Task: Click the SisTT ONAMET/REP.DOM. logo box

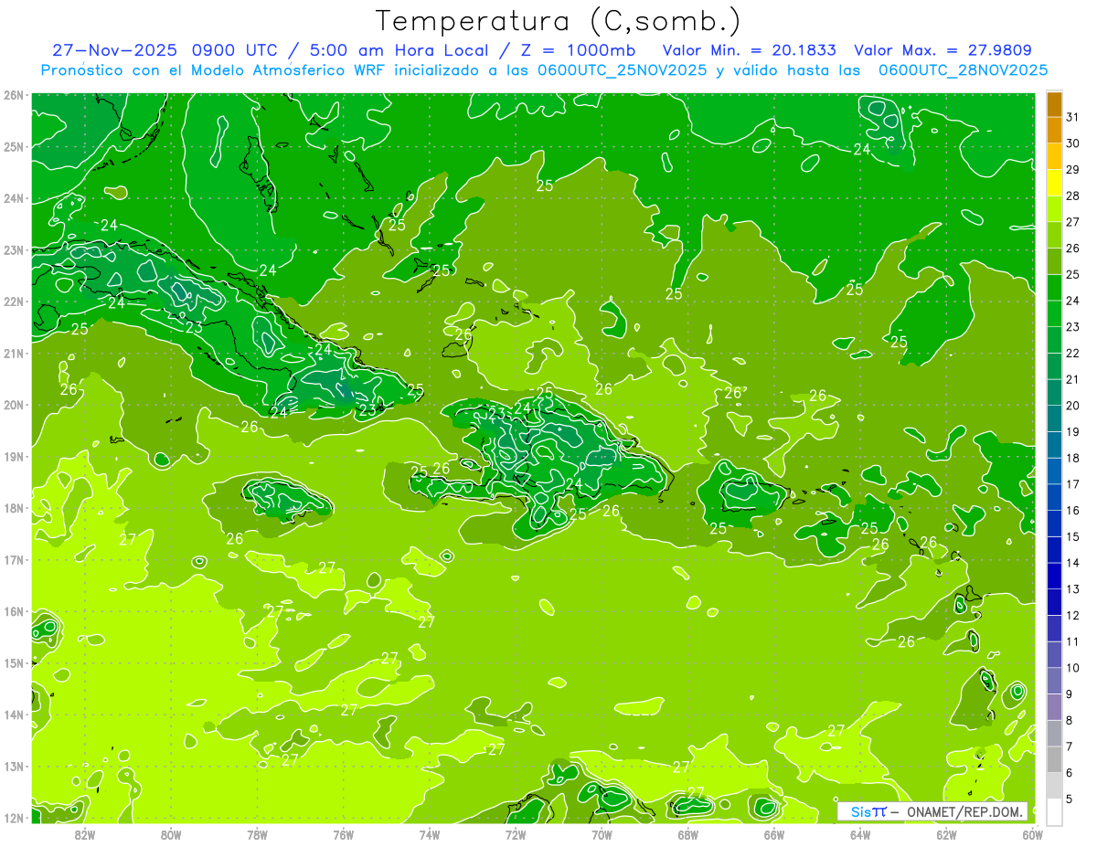Action: (932, 811)
